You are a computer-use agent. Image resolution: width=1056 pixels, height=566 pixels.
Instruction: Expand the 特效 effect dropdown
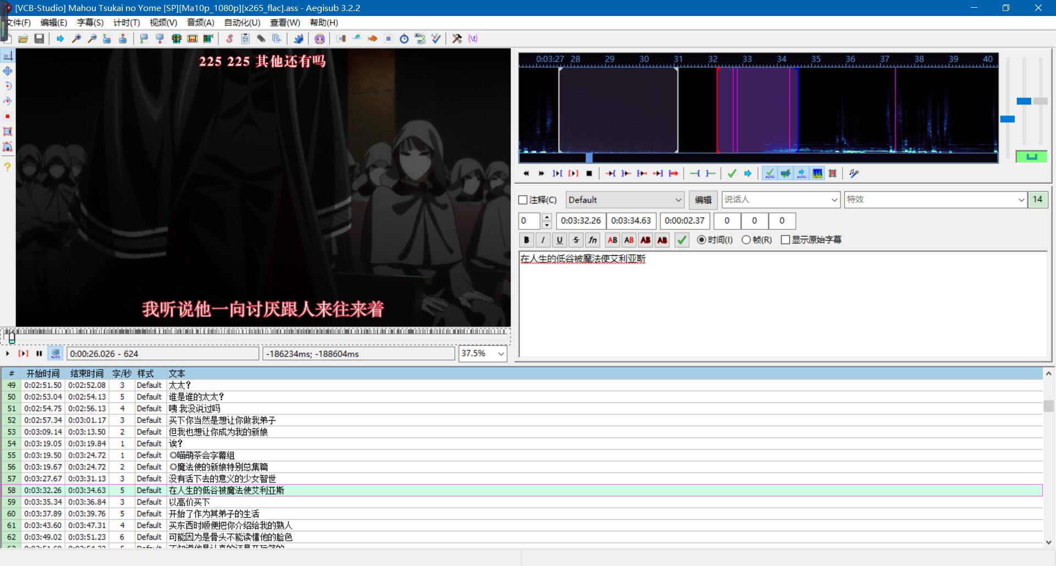1021,200
